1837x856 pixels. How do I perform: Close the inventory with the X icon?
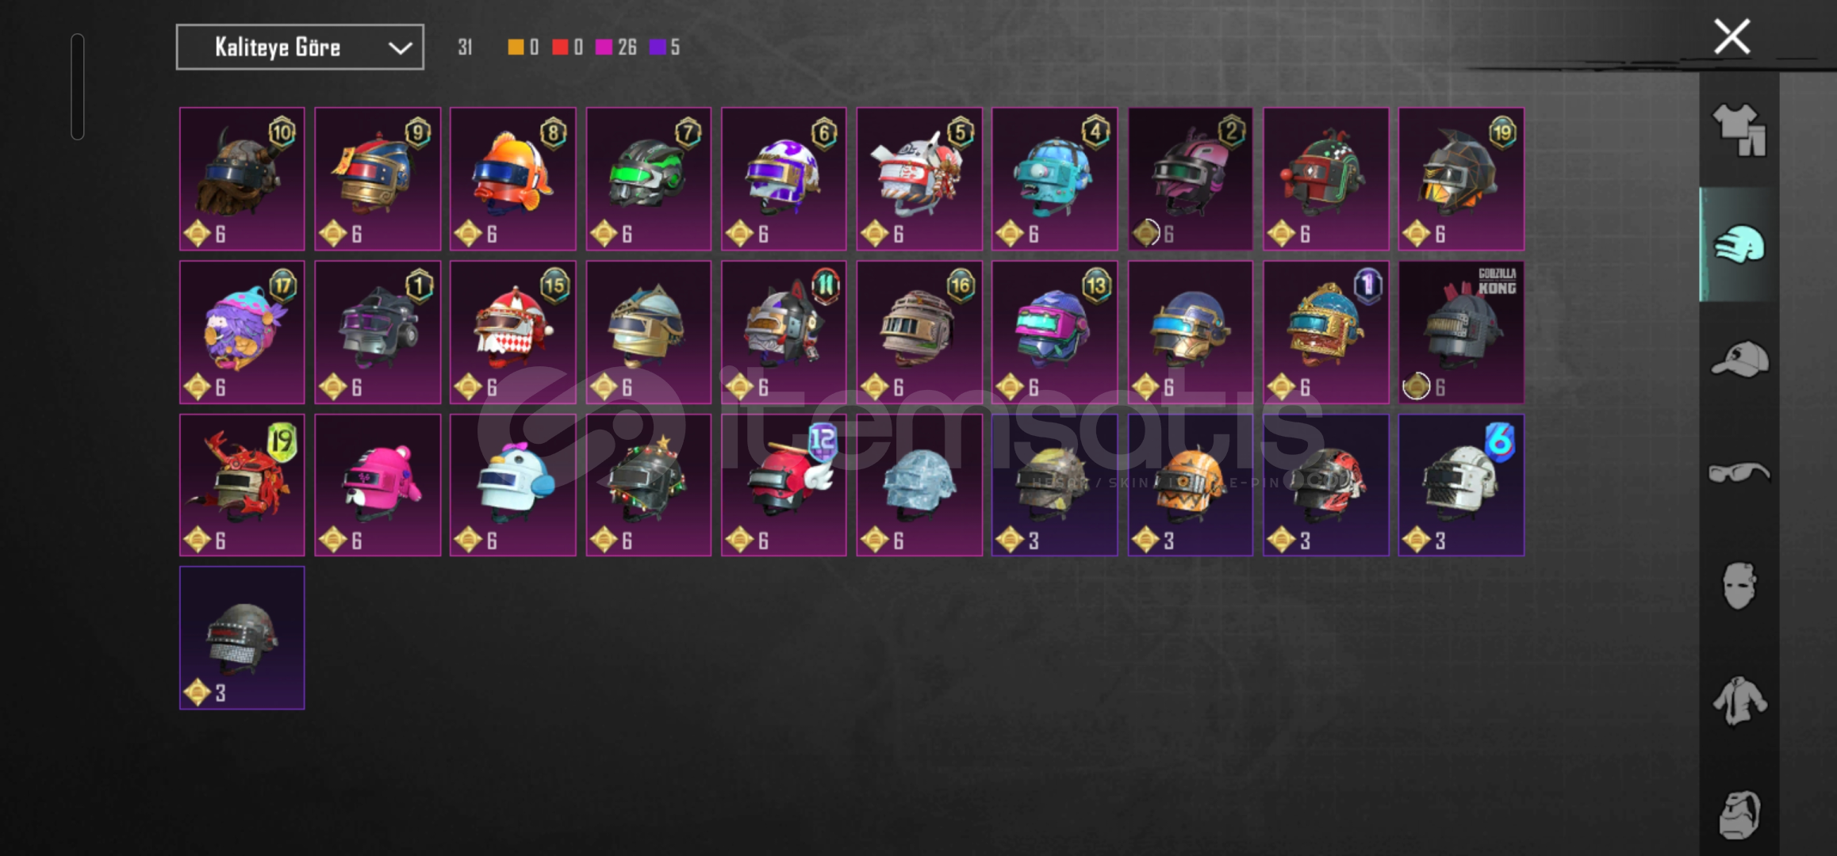coord(1732,36)
